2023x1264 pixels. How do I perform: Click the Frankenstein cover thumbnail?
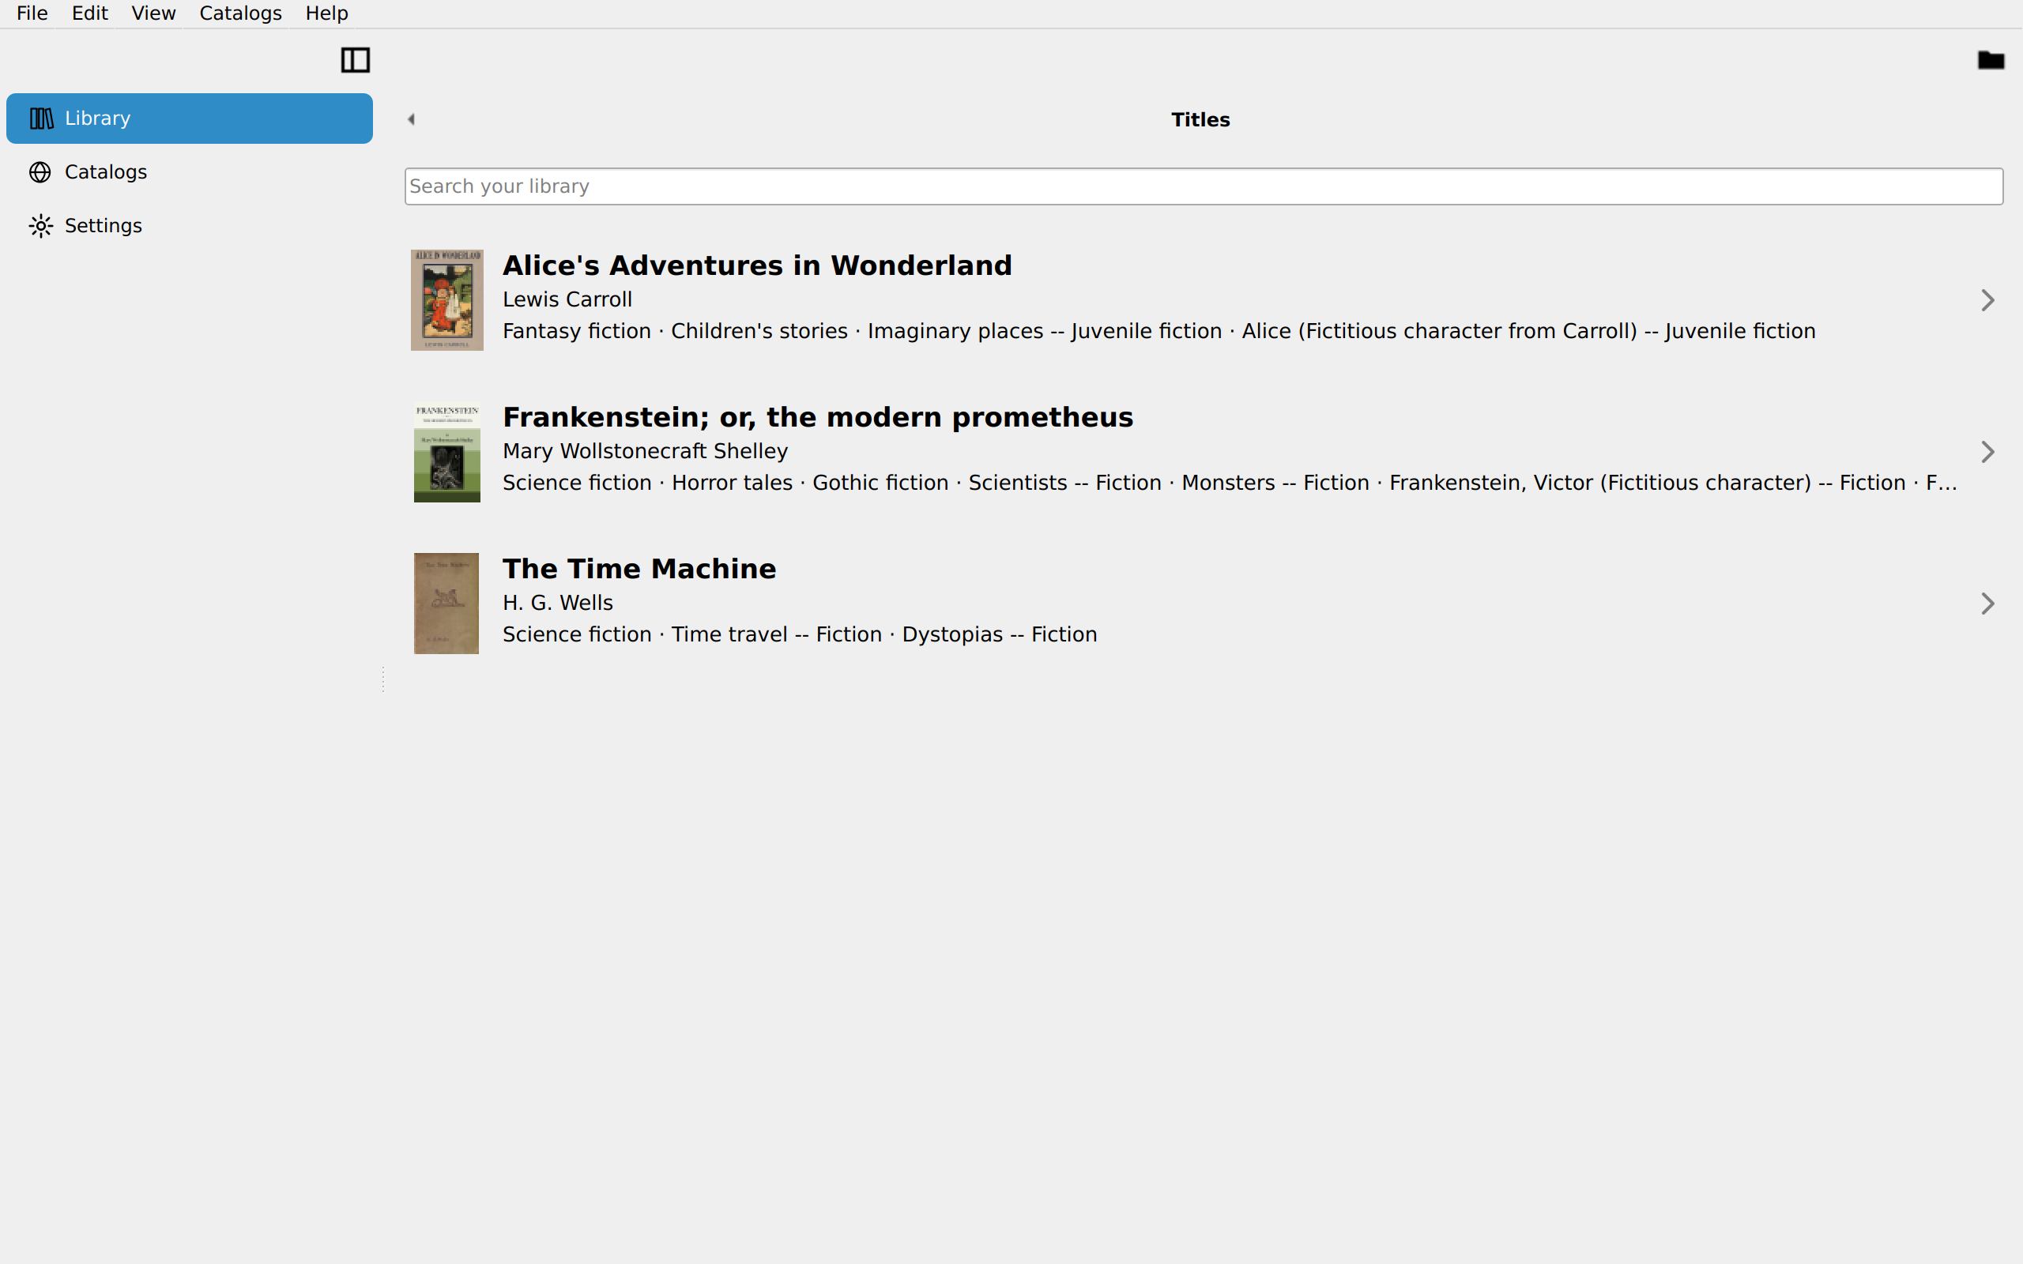pos(446,452)
